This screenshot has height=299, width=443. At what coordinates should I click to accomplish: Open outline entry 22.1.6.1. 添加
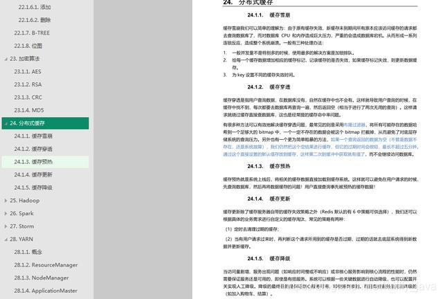click(x=35, y=7)
